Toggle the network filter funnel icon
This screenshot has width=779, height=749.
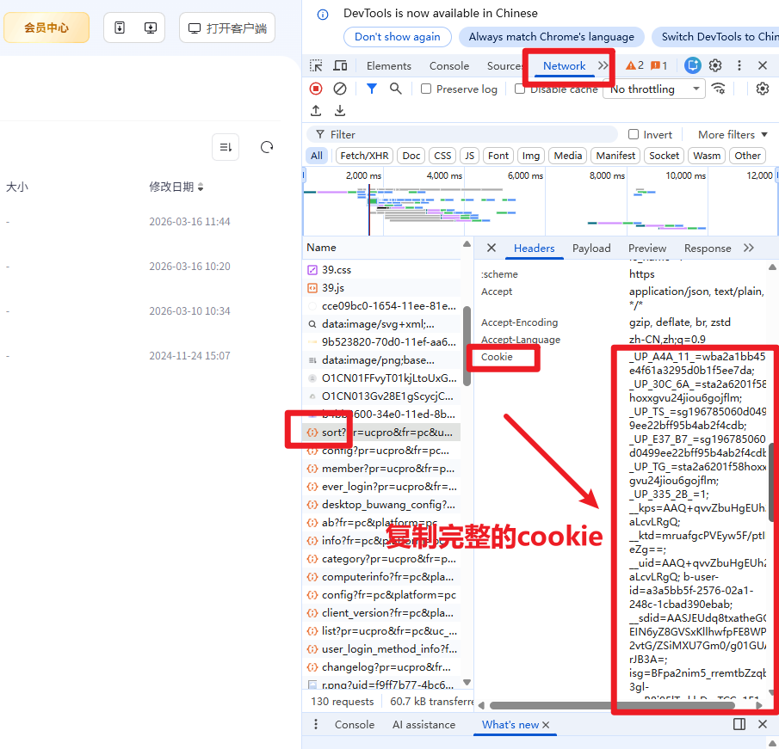(371, 89)
